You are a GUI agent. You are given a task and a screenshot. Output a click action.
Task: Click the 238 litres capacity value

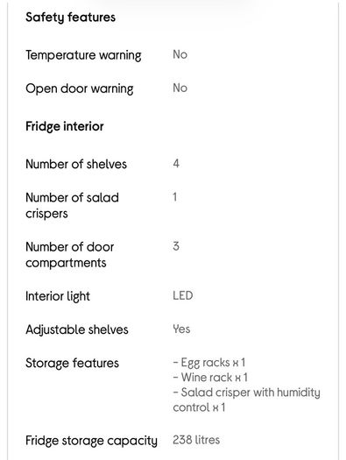tap(196, 440)
